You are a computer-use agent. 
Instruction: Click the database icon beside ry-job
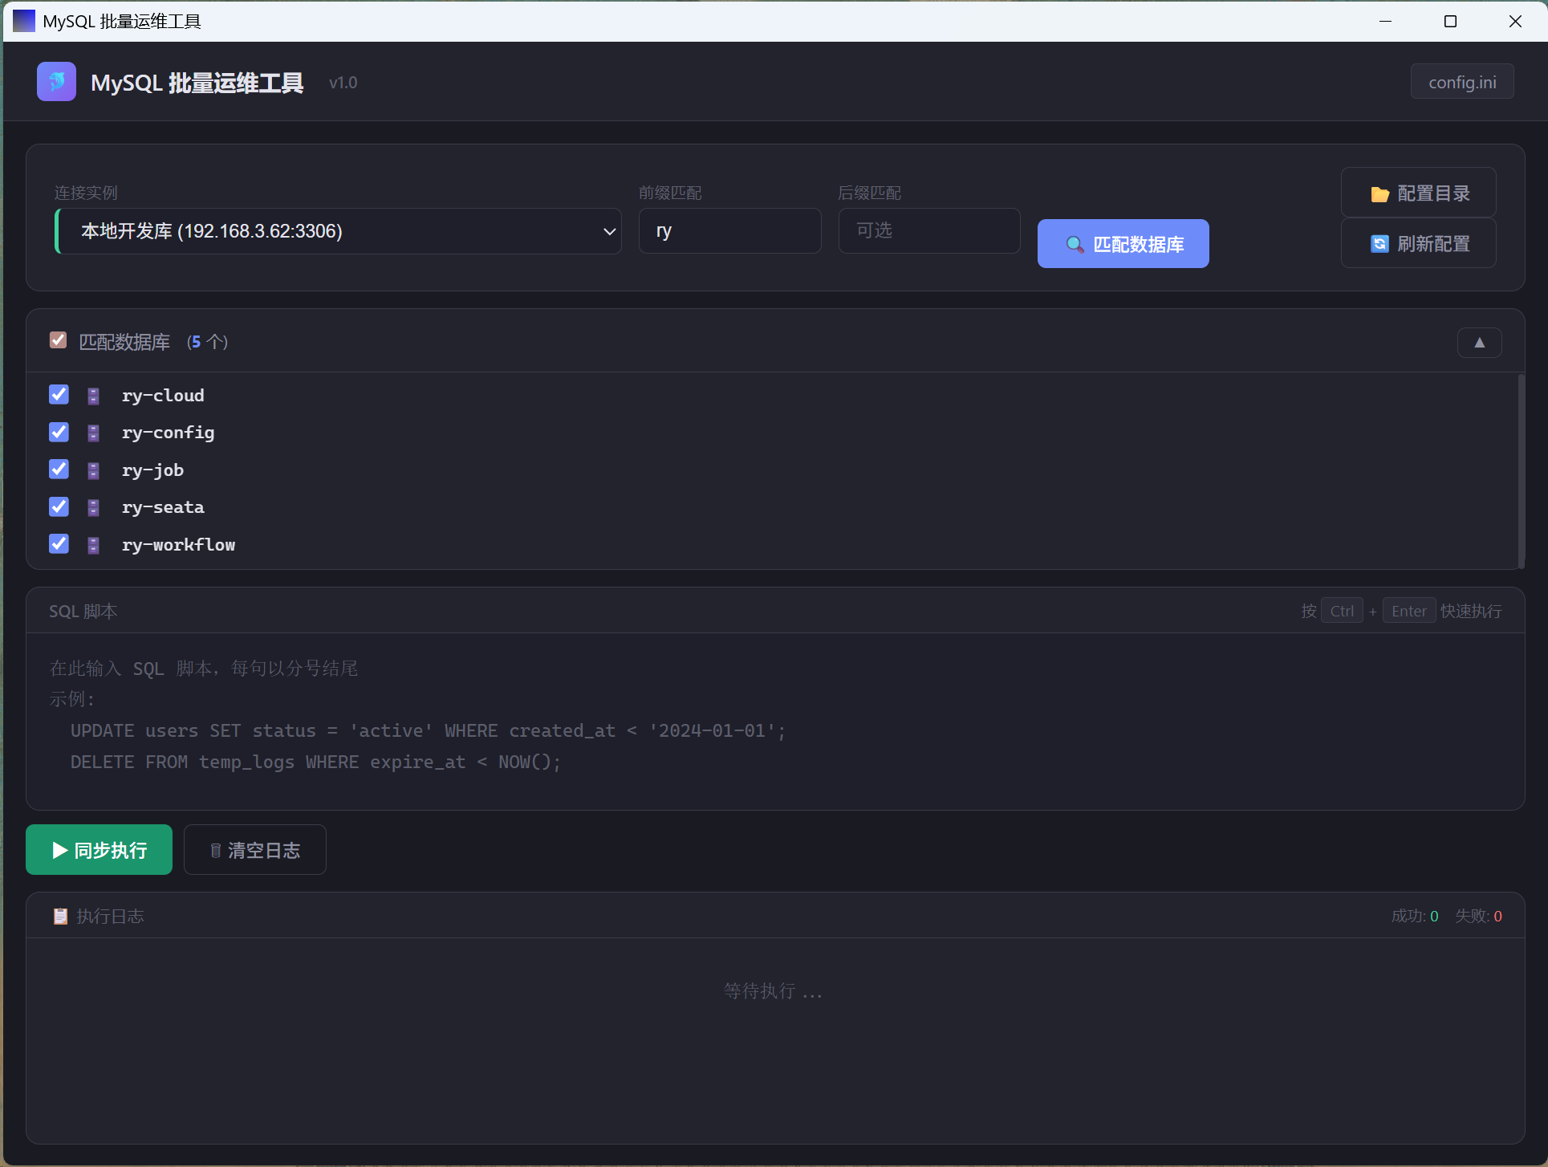click(93, 470)
